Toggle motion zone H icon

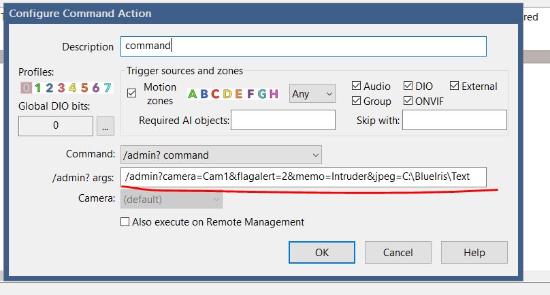(274, 94)
